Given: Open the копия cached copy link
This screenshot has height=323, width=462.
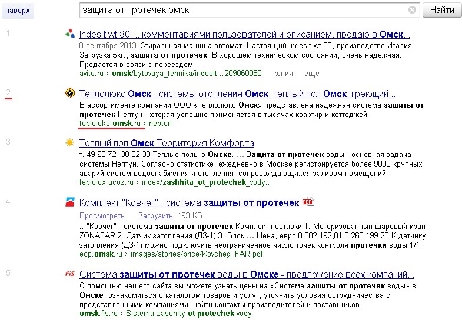Looking at the screenshot, I should tap(283, 74).
